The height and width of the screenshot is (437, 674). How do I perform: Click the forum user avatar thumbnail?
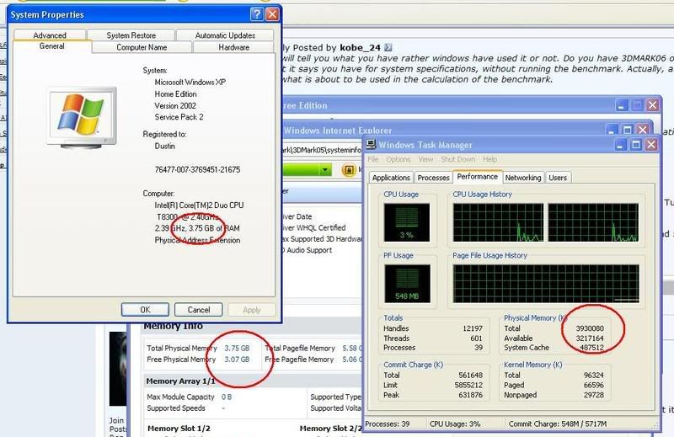[118, 369]
